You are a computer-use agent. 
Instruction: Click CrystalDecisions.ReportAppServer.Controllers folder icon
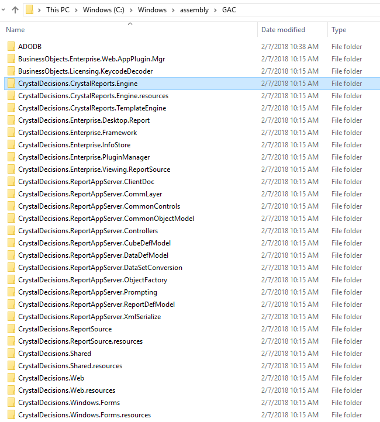[11, 231]
